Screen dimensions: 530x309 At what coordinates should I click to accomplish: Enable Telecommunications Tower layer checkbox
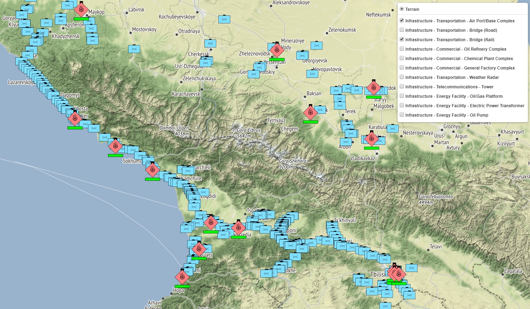[x=402, y=87]
